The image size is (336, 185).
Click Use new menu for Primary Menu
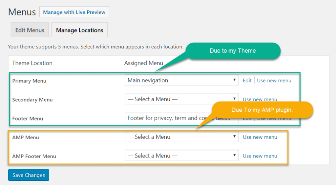tap(274, 81)
